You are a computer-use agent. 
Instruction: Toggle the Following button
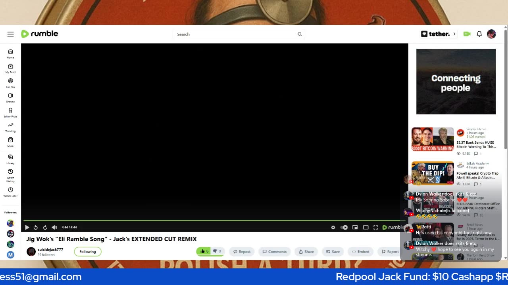tap(88, 251)
